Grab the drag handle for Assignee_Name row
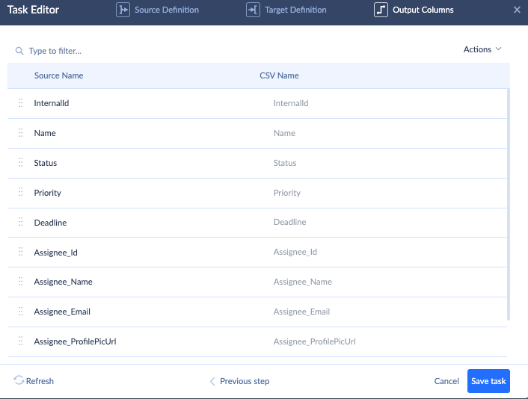This screenshot has width=528, height=399. pos(20,281)
